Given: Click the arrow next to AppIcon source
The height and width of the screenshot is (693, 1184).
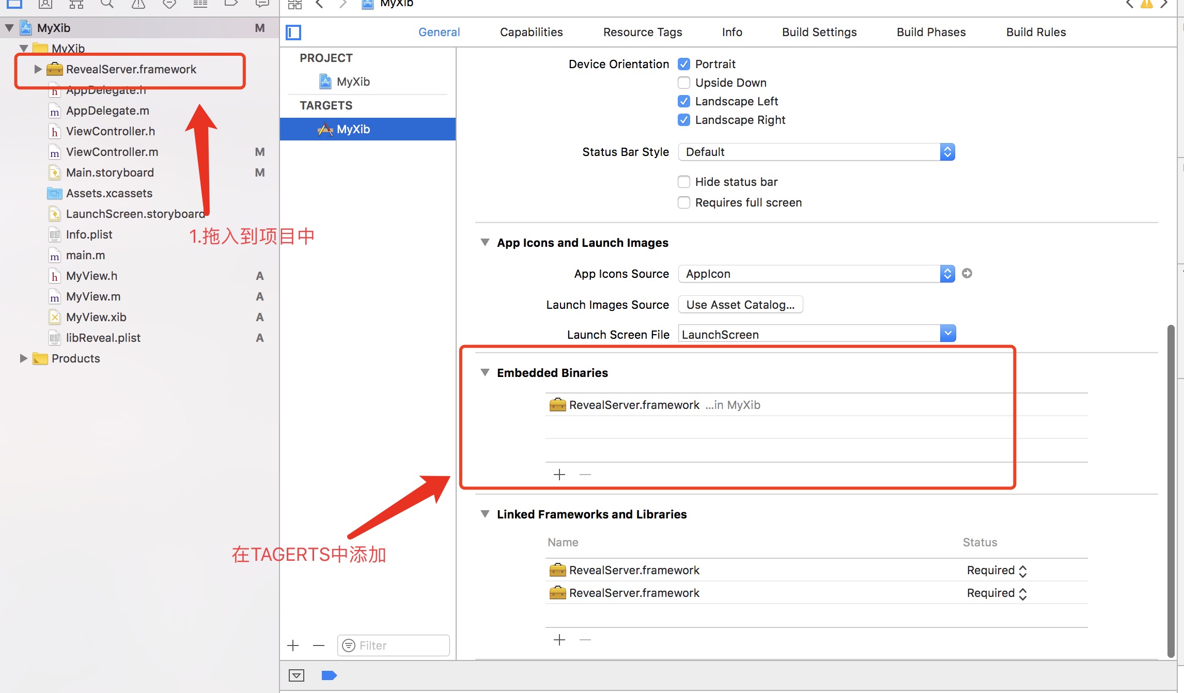Looking at the screenshot, I should click(967, 273).
